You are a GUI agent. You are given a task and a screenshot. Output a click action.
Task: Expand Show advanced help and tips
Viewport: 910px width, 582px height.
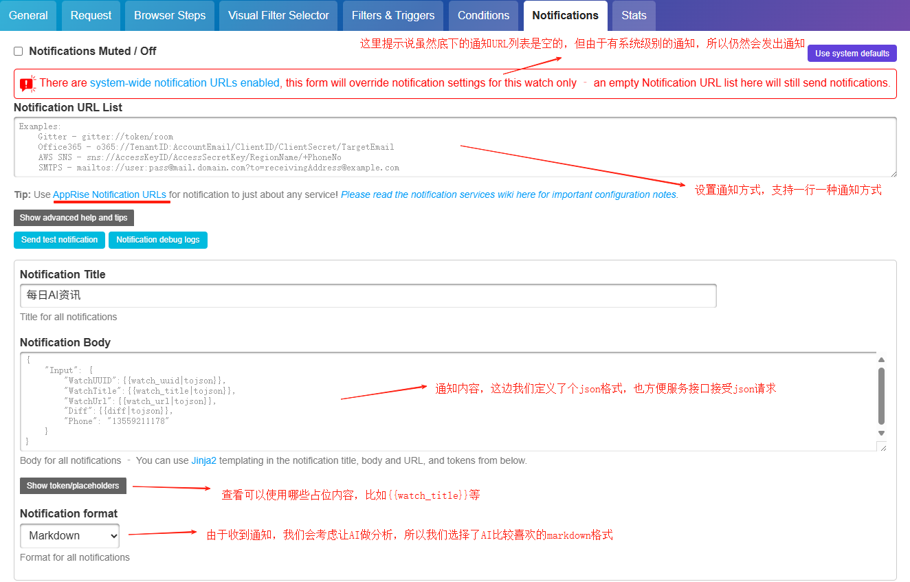(74, 218)
